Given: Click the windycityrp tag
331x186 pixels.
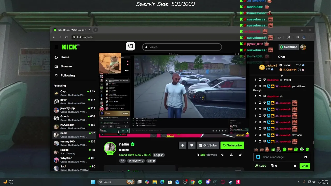Looking at the screenshot, I should click(x=136, y=160).
